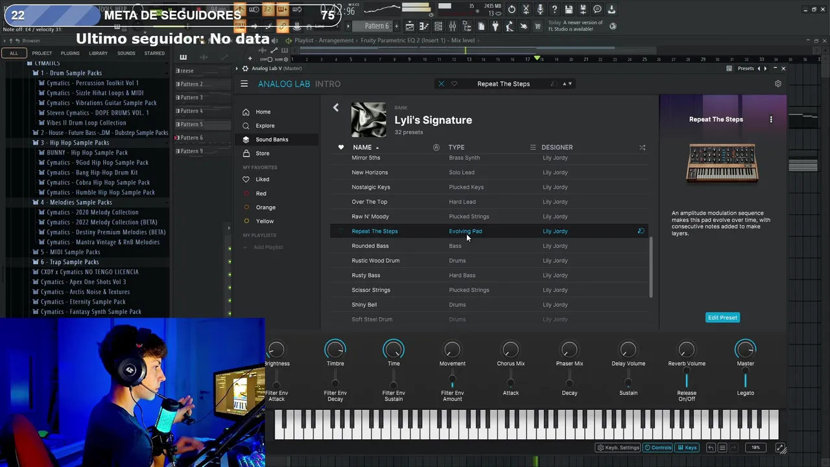The image size is (830, 467).
Task: Click the Reverb Volume knob
Action: pyautogui.click(x=687, y=350)
